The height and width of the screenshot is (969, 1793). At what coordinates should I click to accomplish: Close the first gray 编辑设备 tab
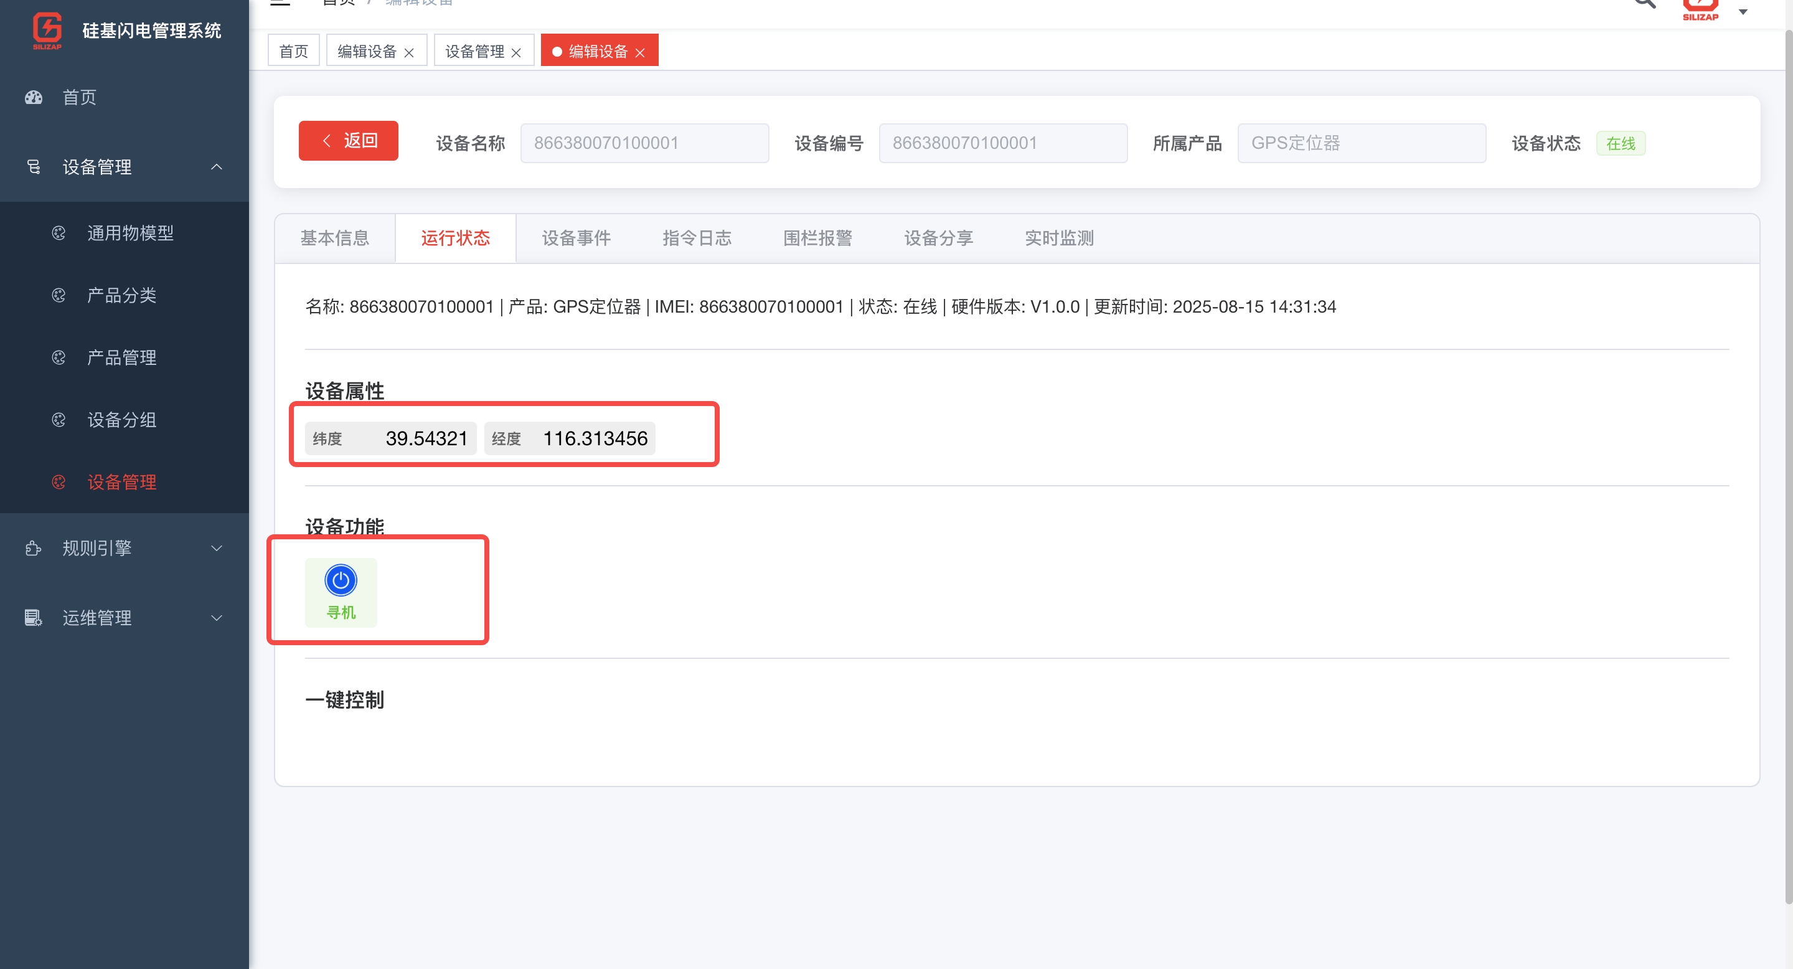click(x=408, y=52)
